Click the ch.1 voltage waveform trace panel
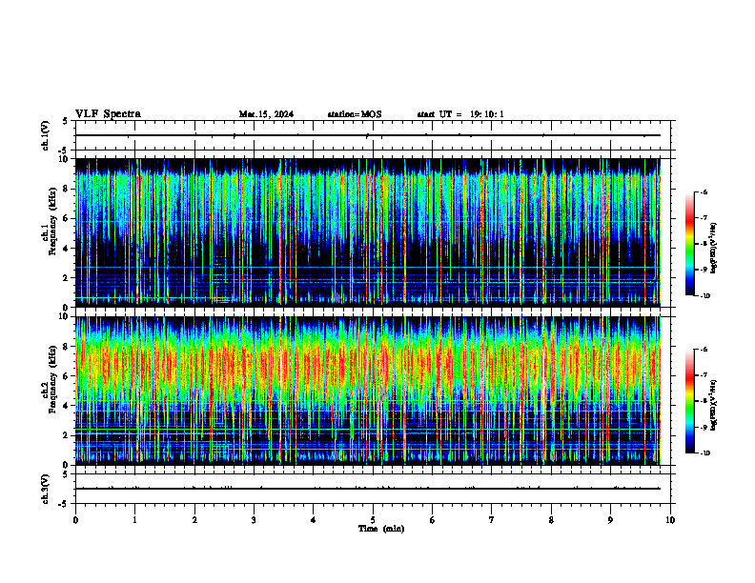 tap(373, 135)
